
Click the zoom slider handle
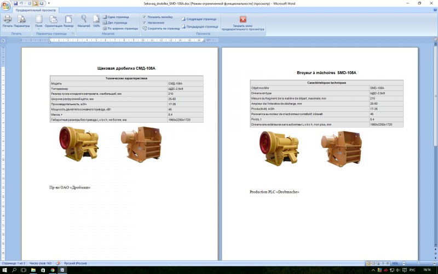(418, 264)
